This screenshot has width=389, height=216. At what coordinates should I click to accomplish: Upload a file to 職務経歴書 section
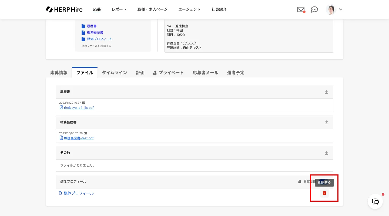pos(327,122)
